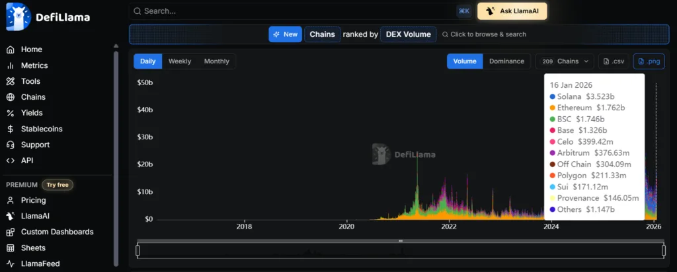This screenshot has width=677, height=272.
Task: Select the Daily interval tab
Action: 147,61
